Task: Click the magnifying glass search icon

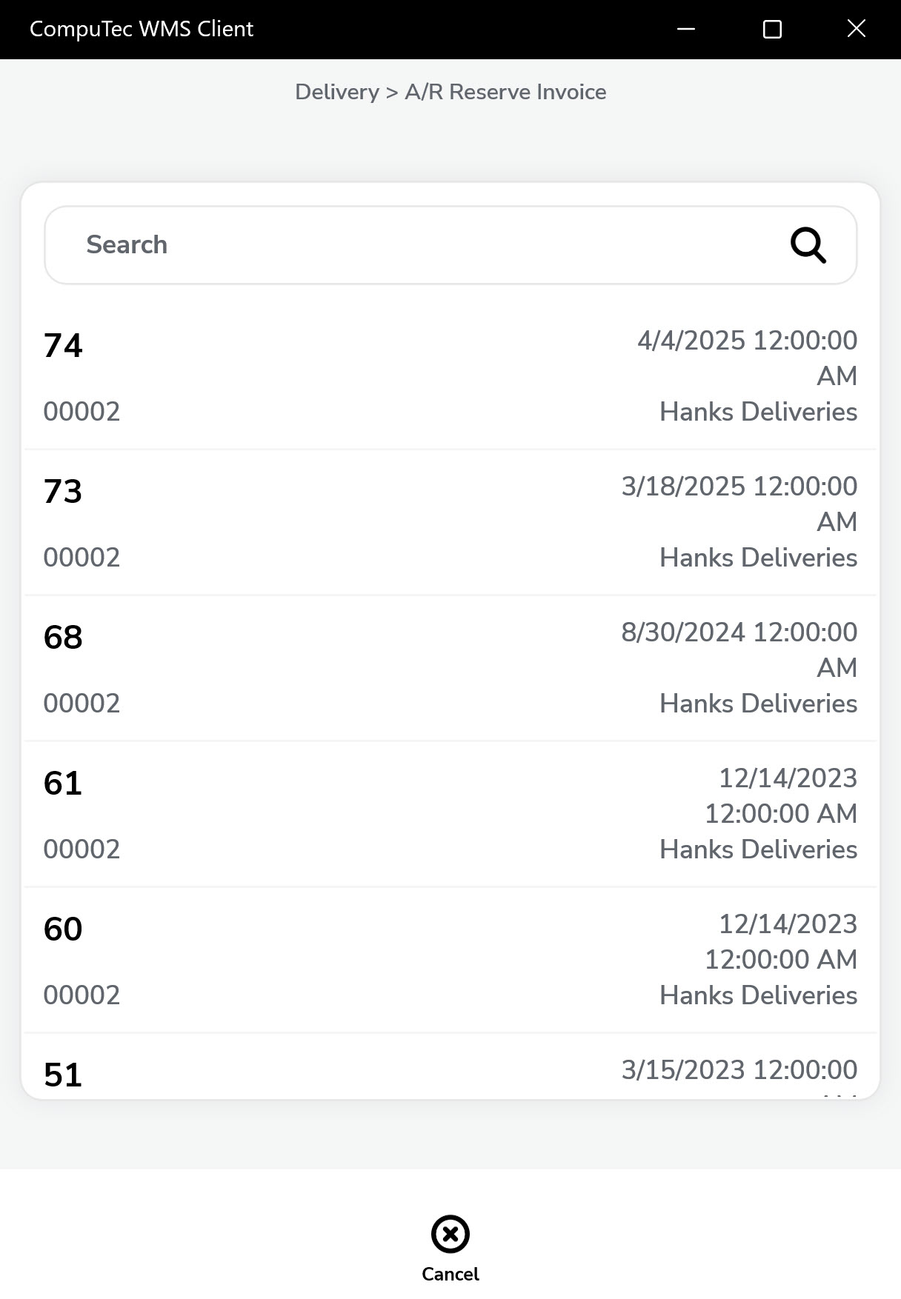Action: [808, 245]
